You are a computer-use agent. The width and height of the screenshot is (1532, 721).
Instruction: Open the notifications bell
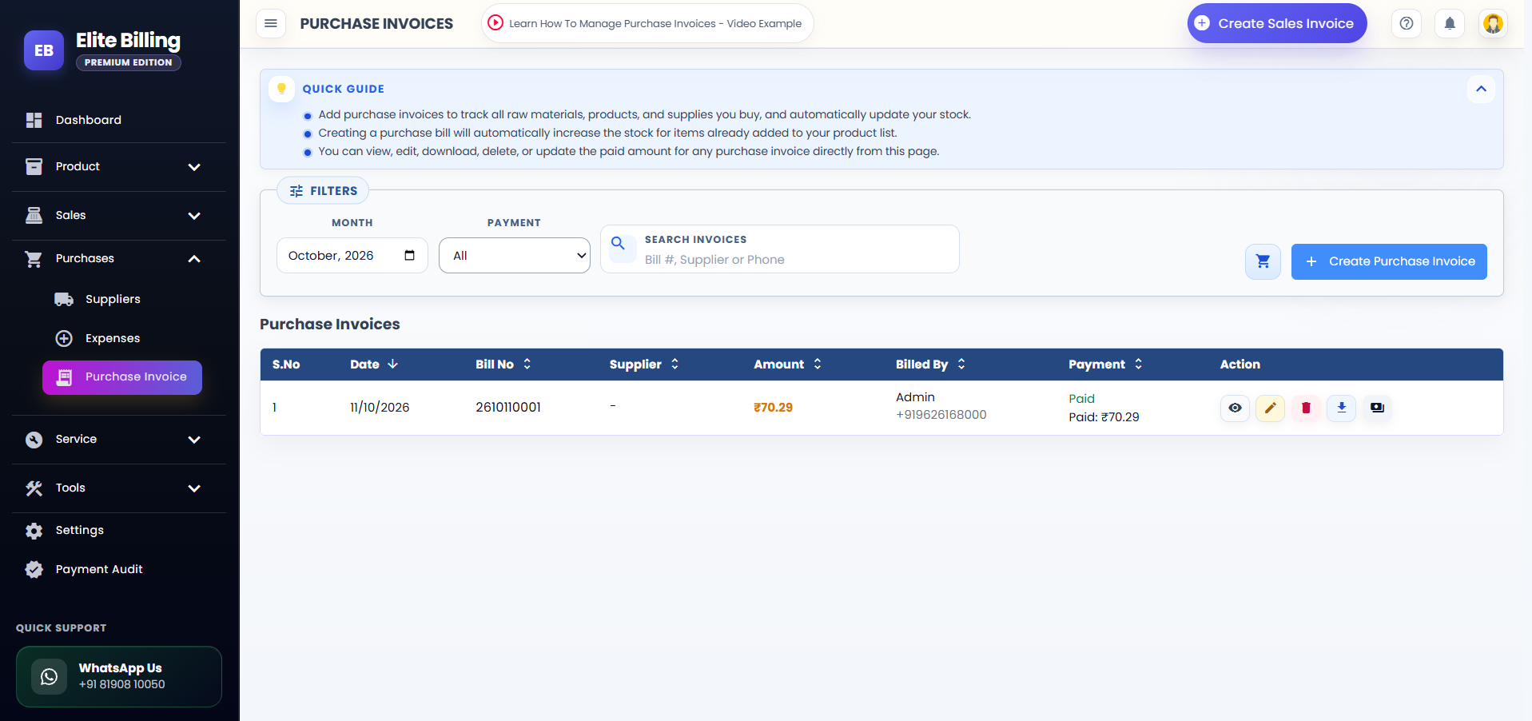[1450, 23]
